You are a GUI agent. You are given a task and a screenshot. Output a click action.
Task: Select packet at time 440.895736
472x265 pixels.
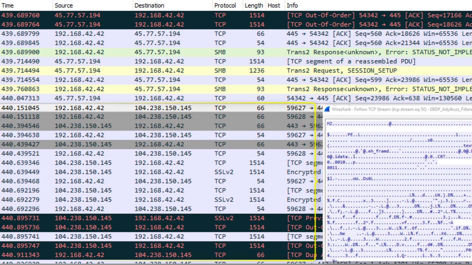click(162, 227)
